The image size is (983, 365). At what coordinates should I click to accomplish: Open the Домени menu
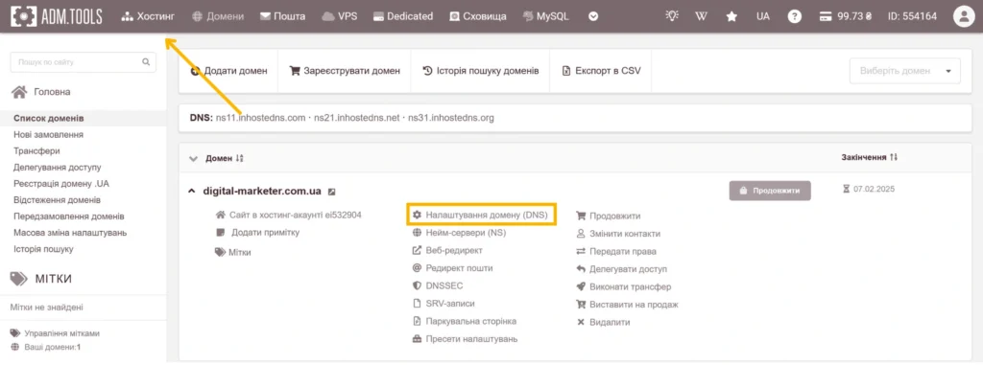pos(218,16)
